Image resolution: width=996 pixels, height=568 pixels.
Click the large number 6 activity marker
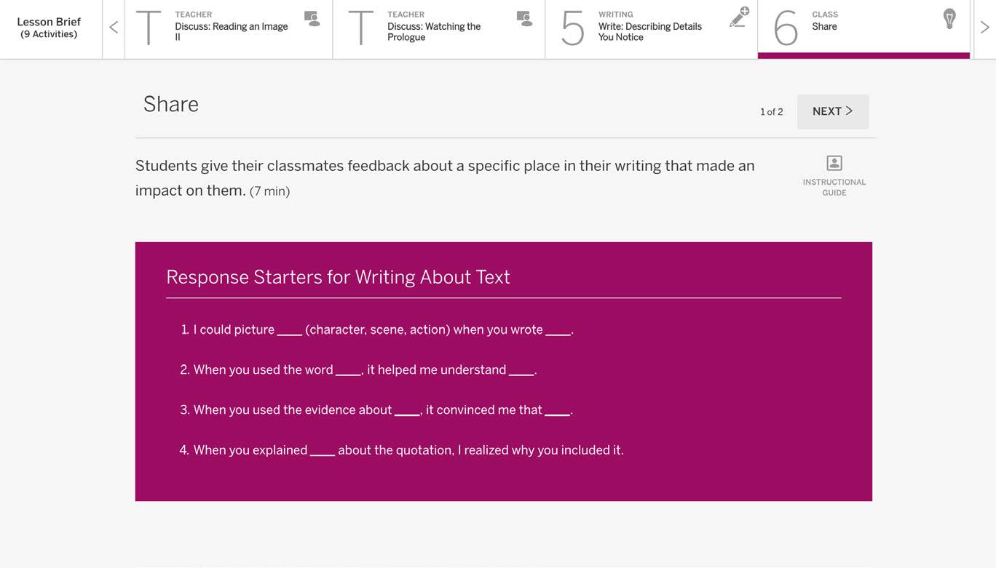tap(786, 29)
